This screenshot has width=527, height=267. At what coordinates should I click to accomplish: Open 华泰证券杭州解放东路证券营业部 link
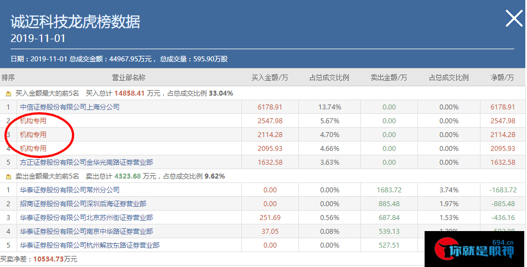90,245
